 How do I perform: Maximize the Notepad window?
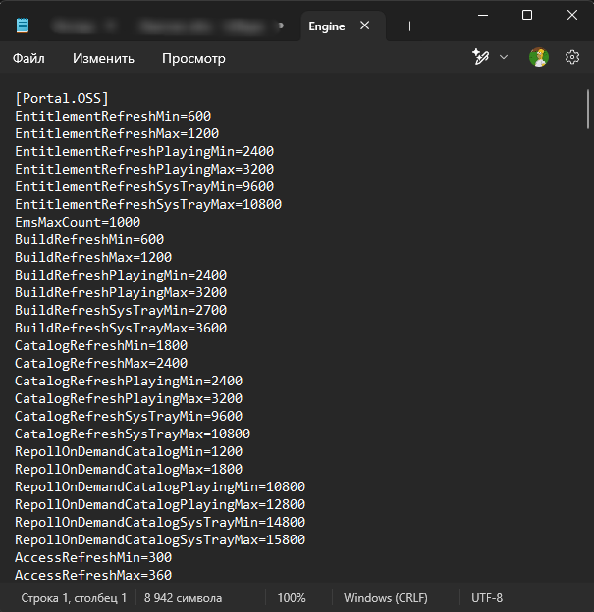pyautogui.click(x=527, y=15)
